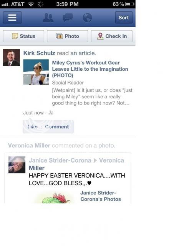This screenshot has width=169, height=246.
Task: Comment on Kirk Schulz's article post
Action: pos(57,126)
